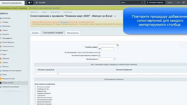Click the Настройки gear icon
Image resolution: width=187 pixels, height=105 pixels.
tap(37, 3)
